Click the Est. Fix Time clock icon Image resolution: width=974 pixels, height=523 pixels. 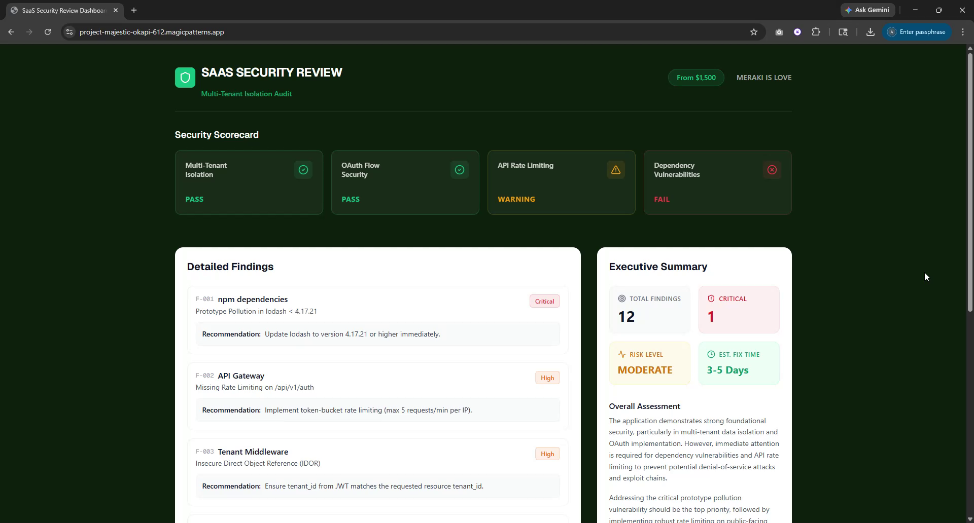711,354
